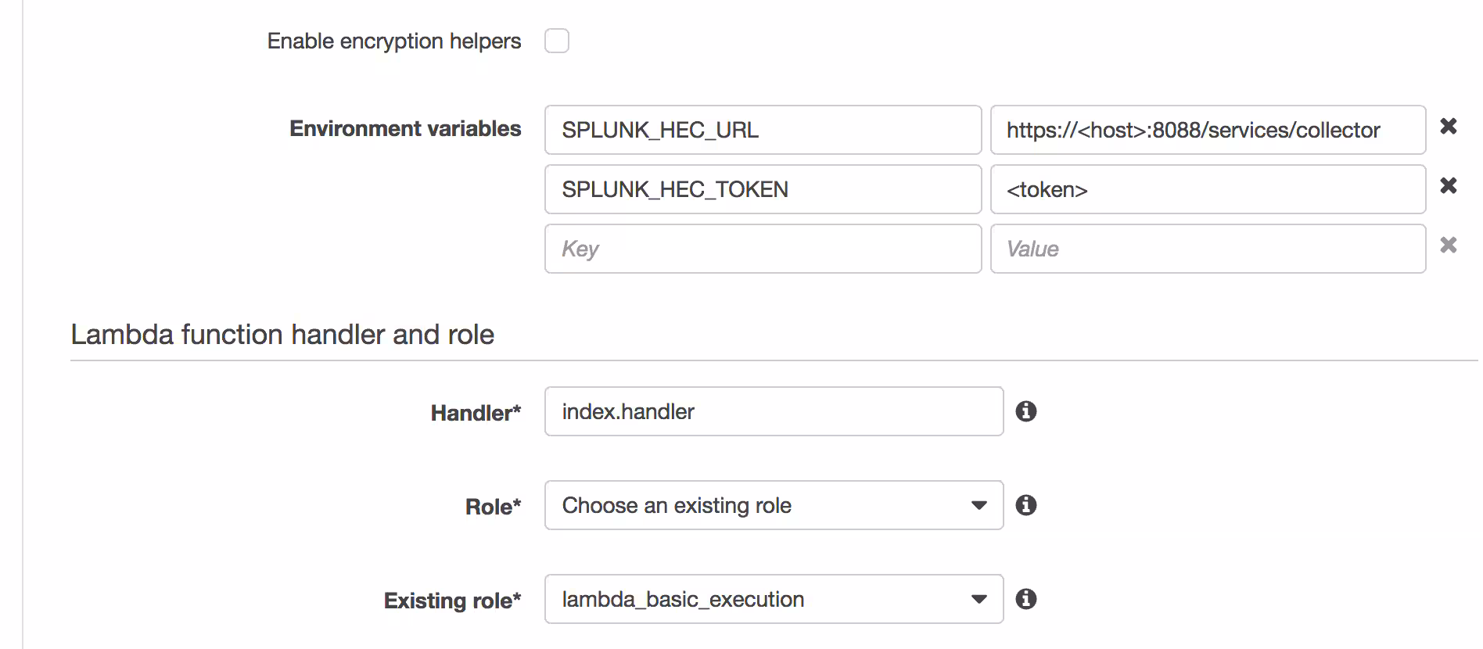The image size is (1483, 649).
Task: Show info tooltip next to Handler field
Action: 1027,412
